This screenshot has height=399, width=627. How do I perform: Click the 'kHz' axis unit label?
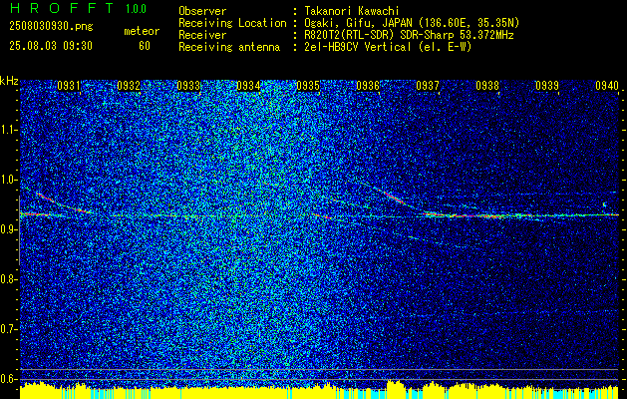[x=9, y=81]
